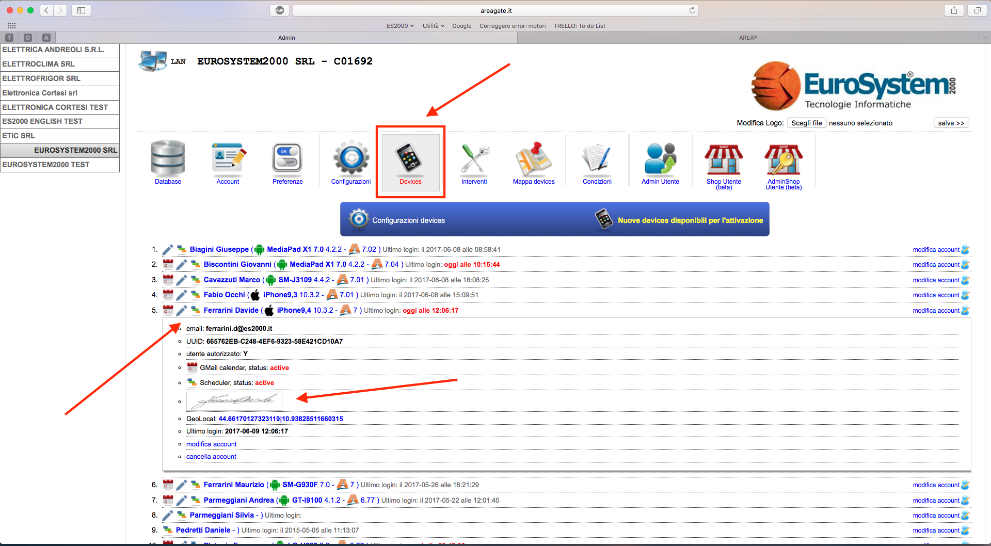
Task: Click modifica account for Biagini Giuseppe
Action: tap(936, 250)
